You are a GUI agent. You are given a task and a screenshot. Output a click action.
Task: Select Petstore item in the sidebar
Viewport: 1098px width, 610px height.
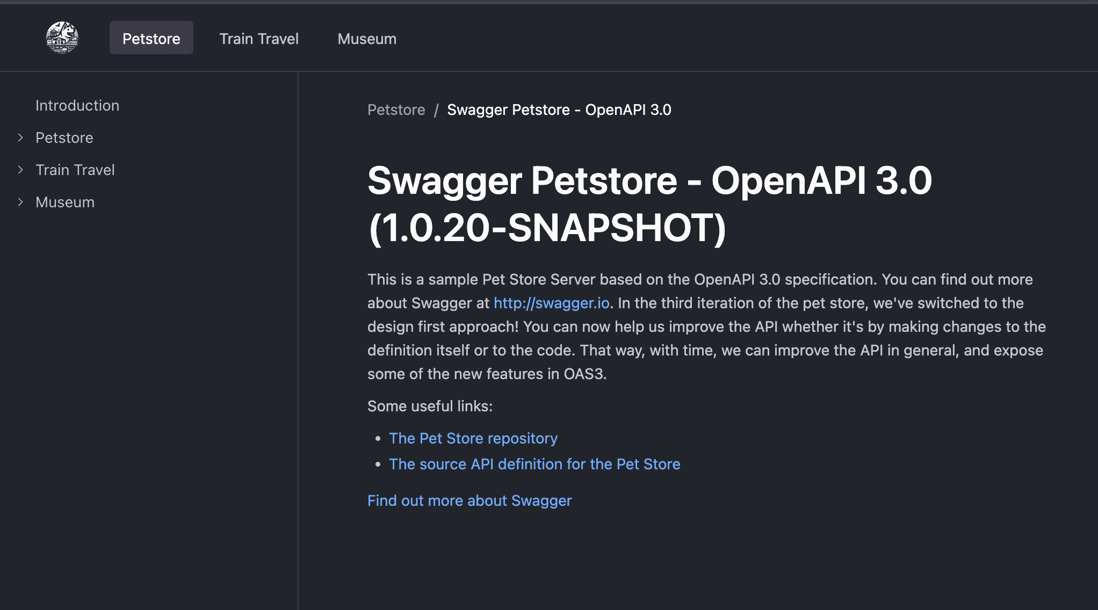click(64, 137)
